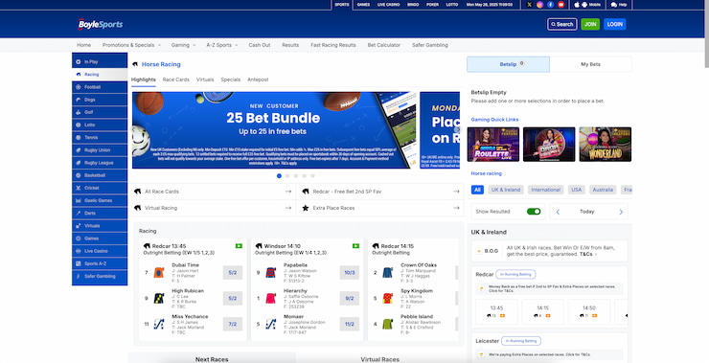
Task: Select Momaer odds 11/2
Action: pyautogui.click(x=350, y=324)
